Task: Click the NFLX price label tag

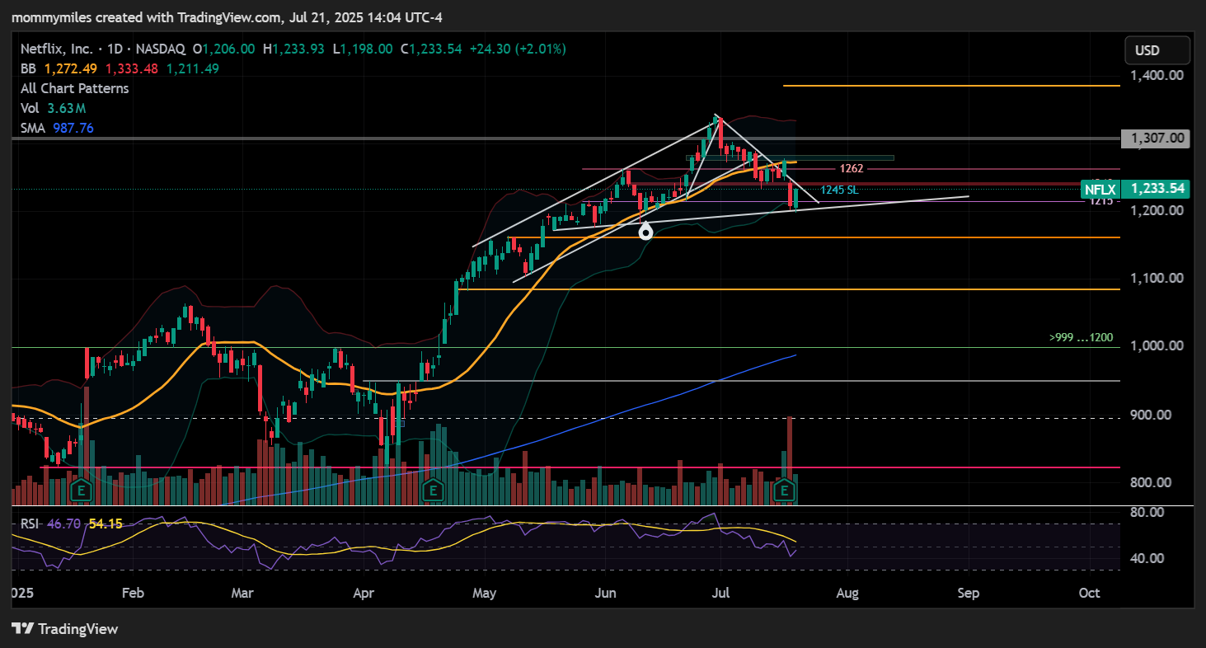Action: tap(1100, 189)
